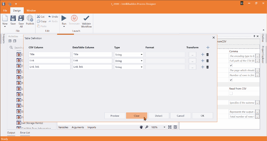This screenshot has height=141, width=267.
Task: Toggle second checked box in properties panel
Action: [231, 80]
